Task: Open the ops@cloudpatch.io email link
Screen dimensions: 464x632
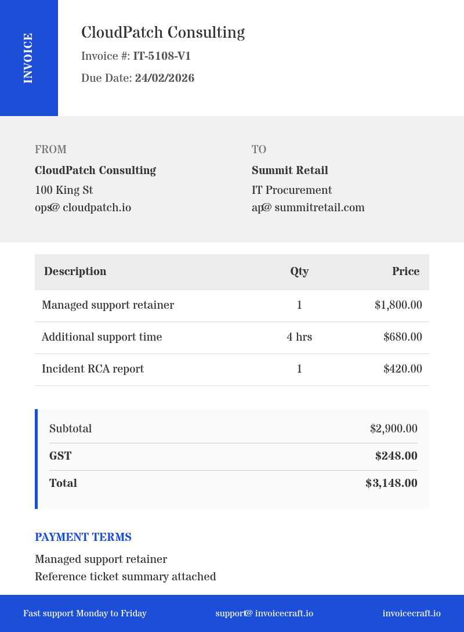Action: (83, 208)
